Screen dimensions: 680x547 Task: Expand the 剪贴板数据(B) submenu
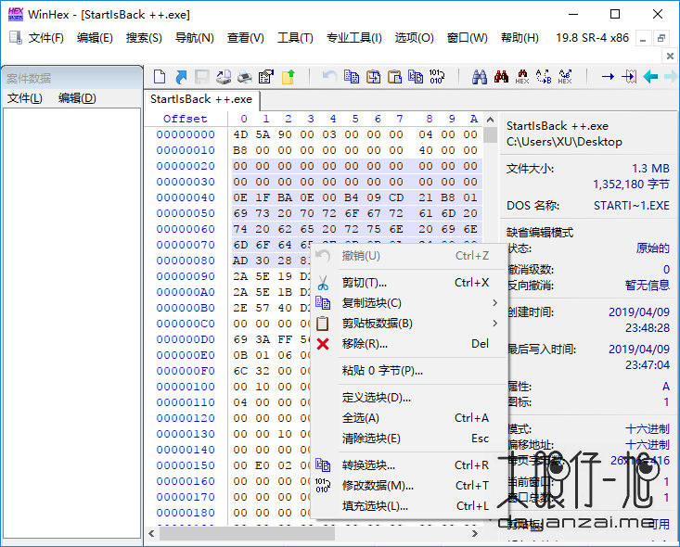409,324
